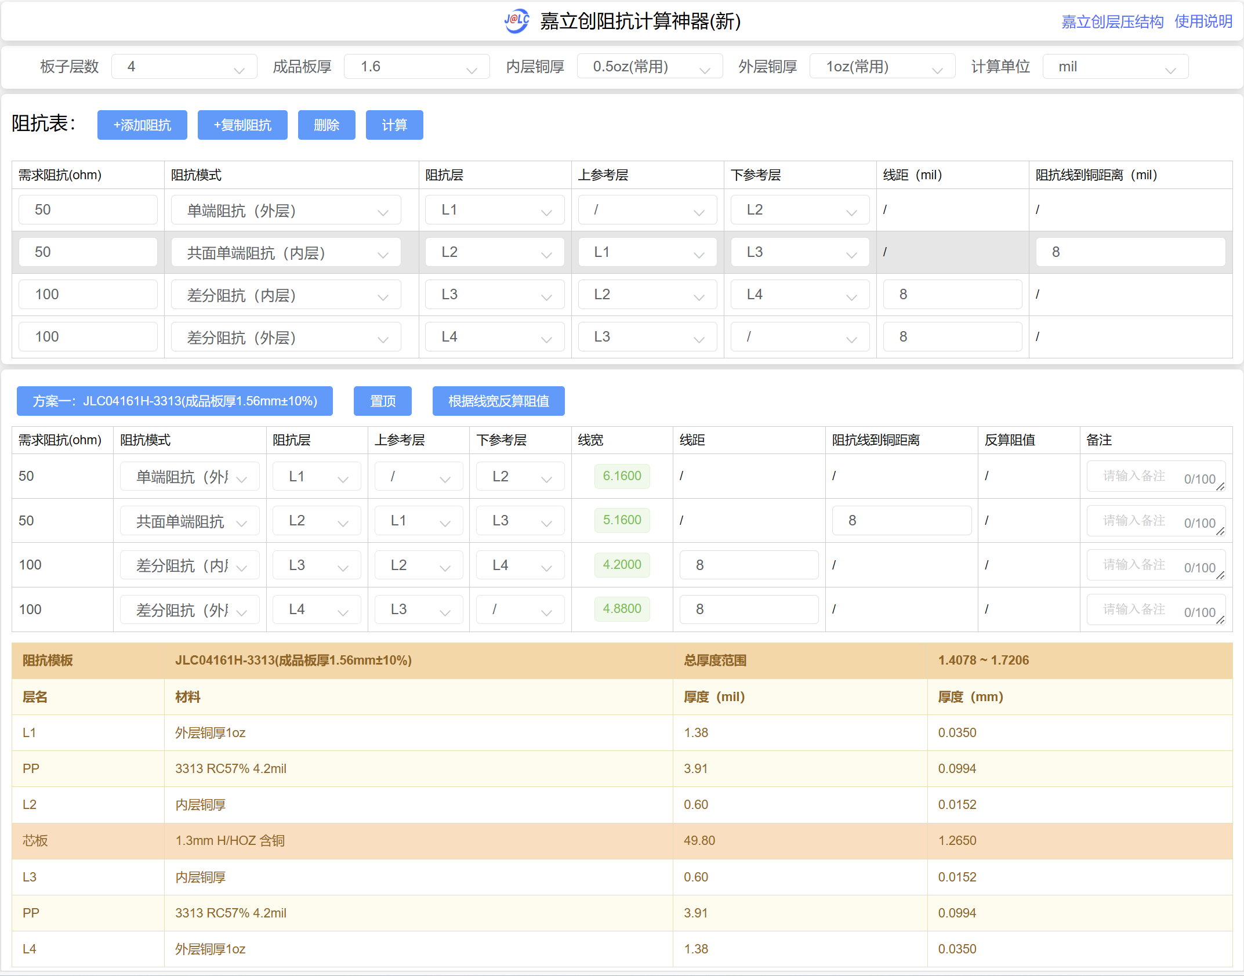
Task: Click the JLC logo icon
Action: [516, 21]
